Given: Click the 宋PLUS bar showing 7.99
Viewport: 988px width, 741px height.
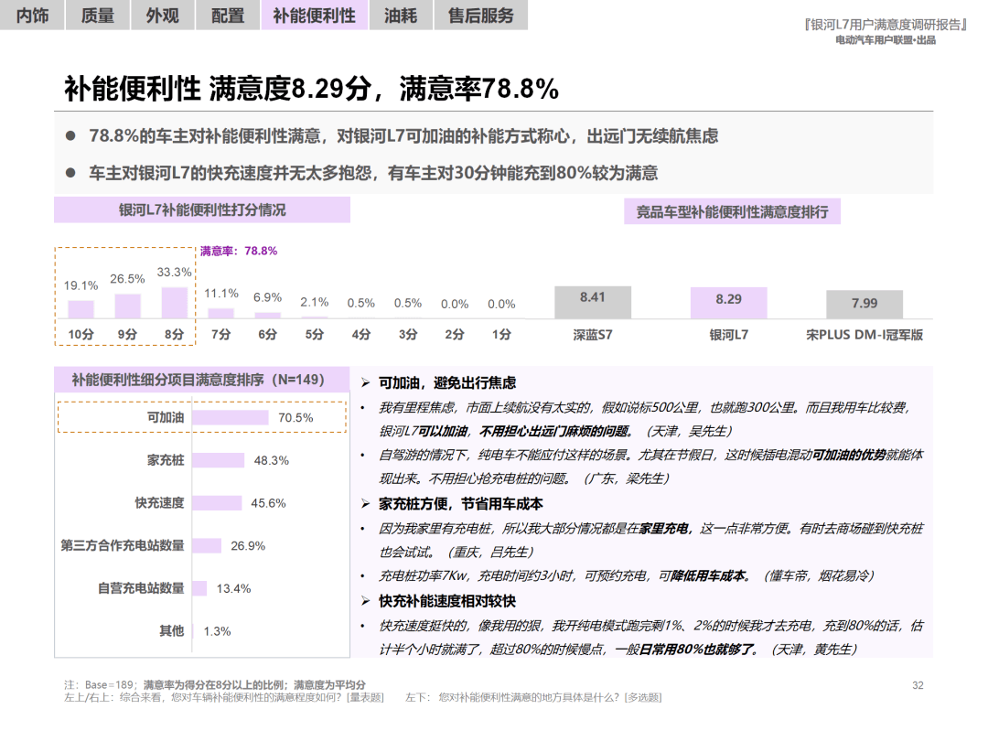Looking at the screenshot, I should coord(864,305).
